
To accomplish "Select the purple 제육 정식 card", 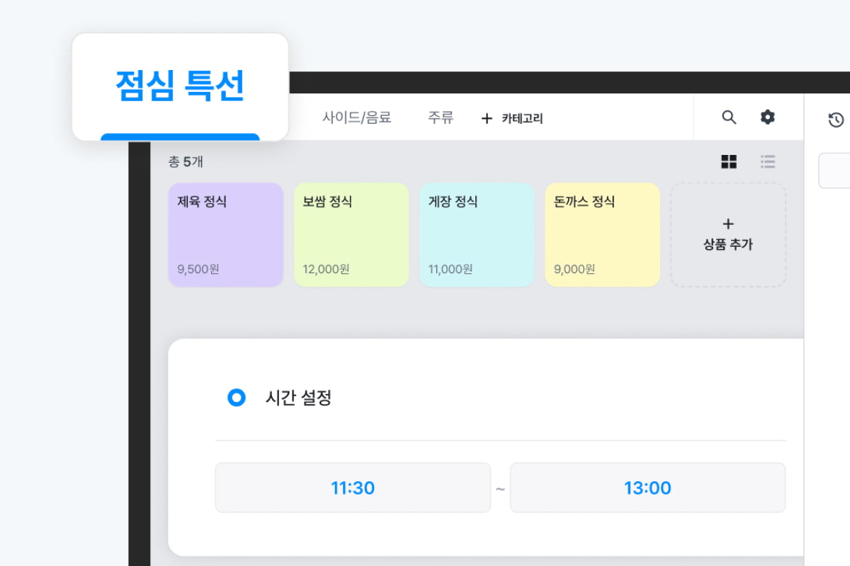I will coord(226,235).
